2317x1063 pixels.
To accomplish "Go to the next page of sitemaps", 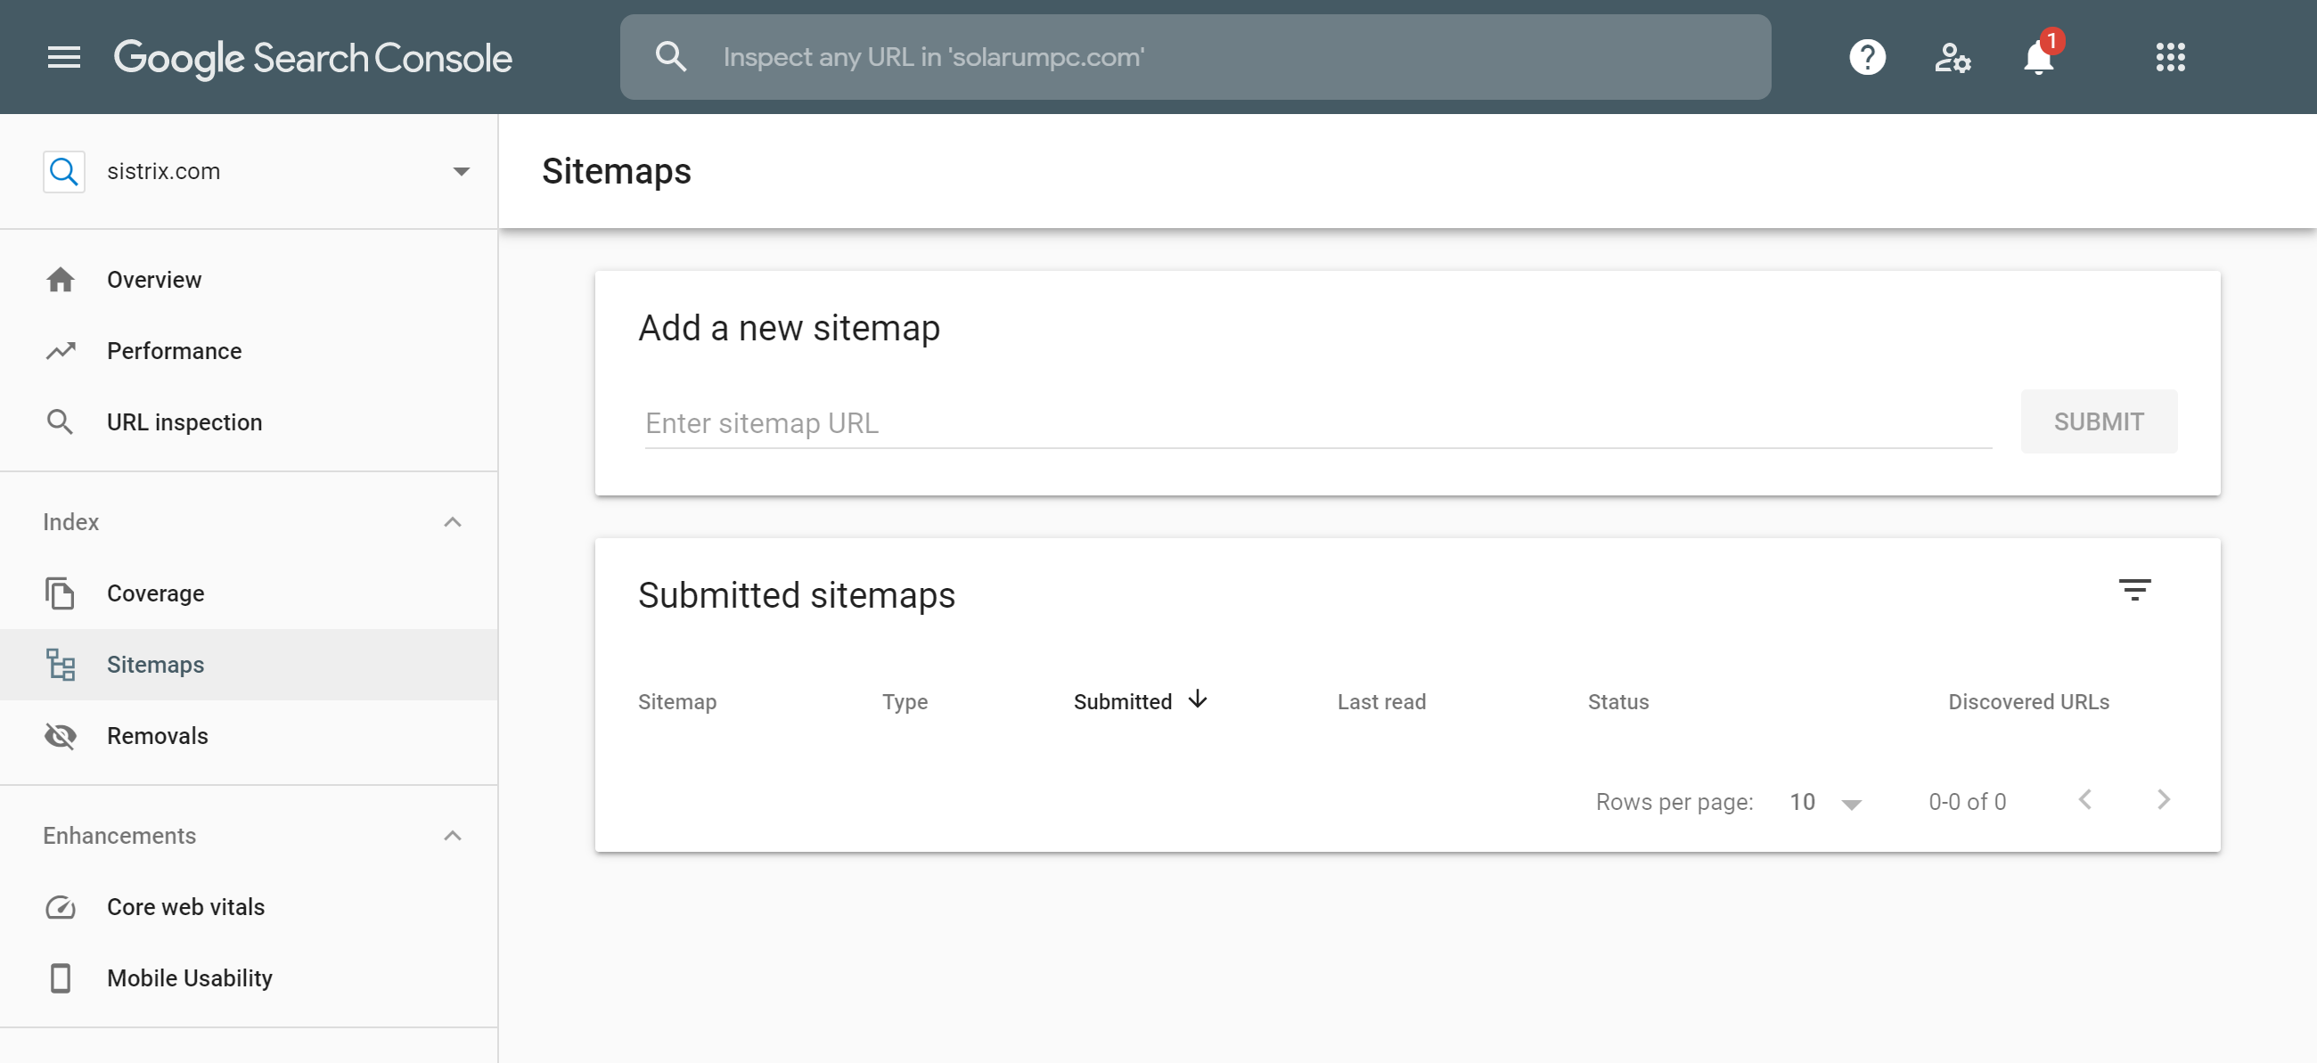I will (x=2163, y=800).
